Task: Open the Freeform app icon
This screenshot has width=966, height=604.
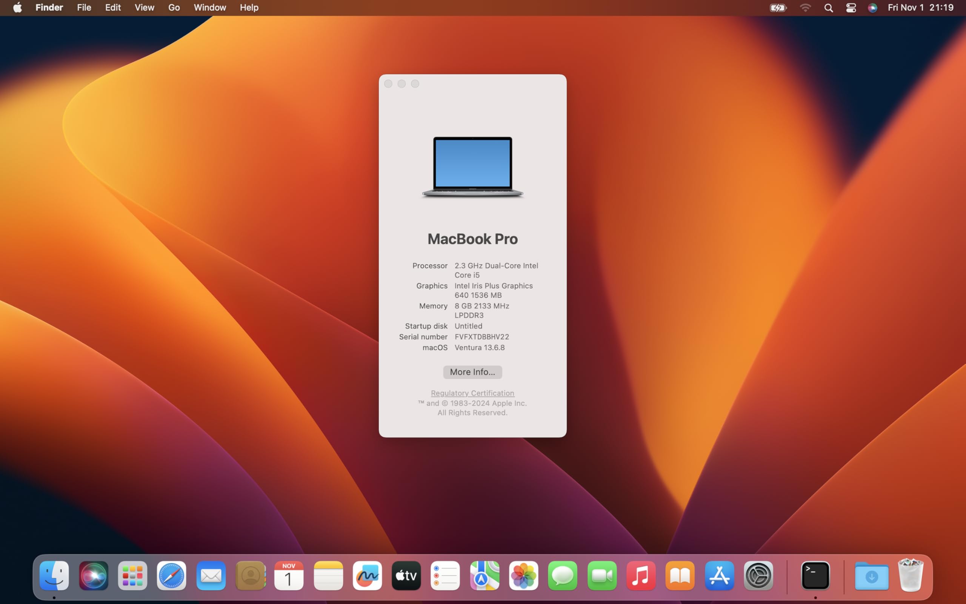Action: point(367,576)
